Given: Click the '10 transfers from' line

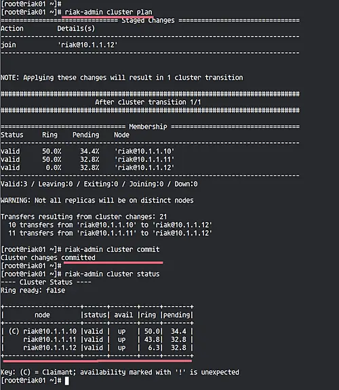Looking at the screenshot, I should point(110,225).
